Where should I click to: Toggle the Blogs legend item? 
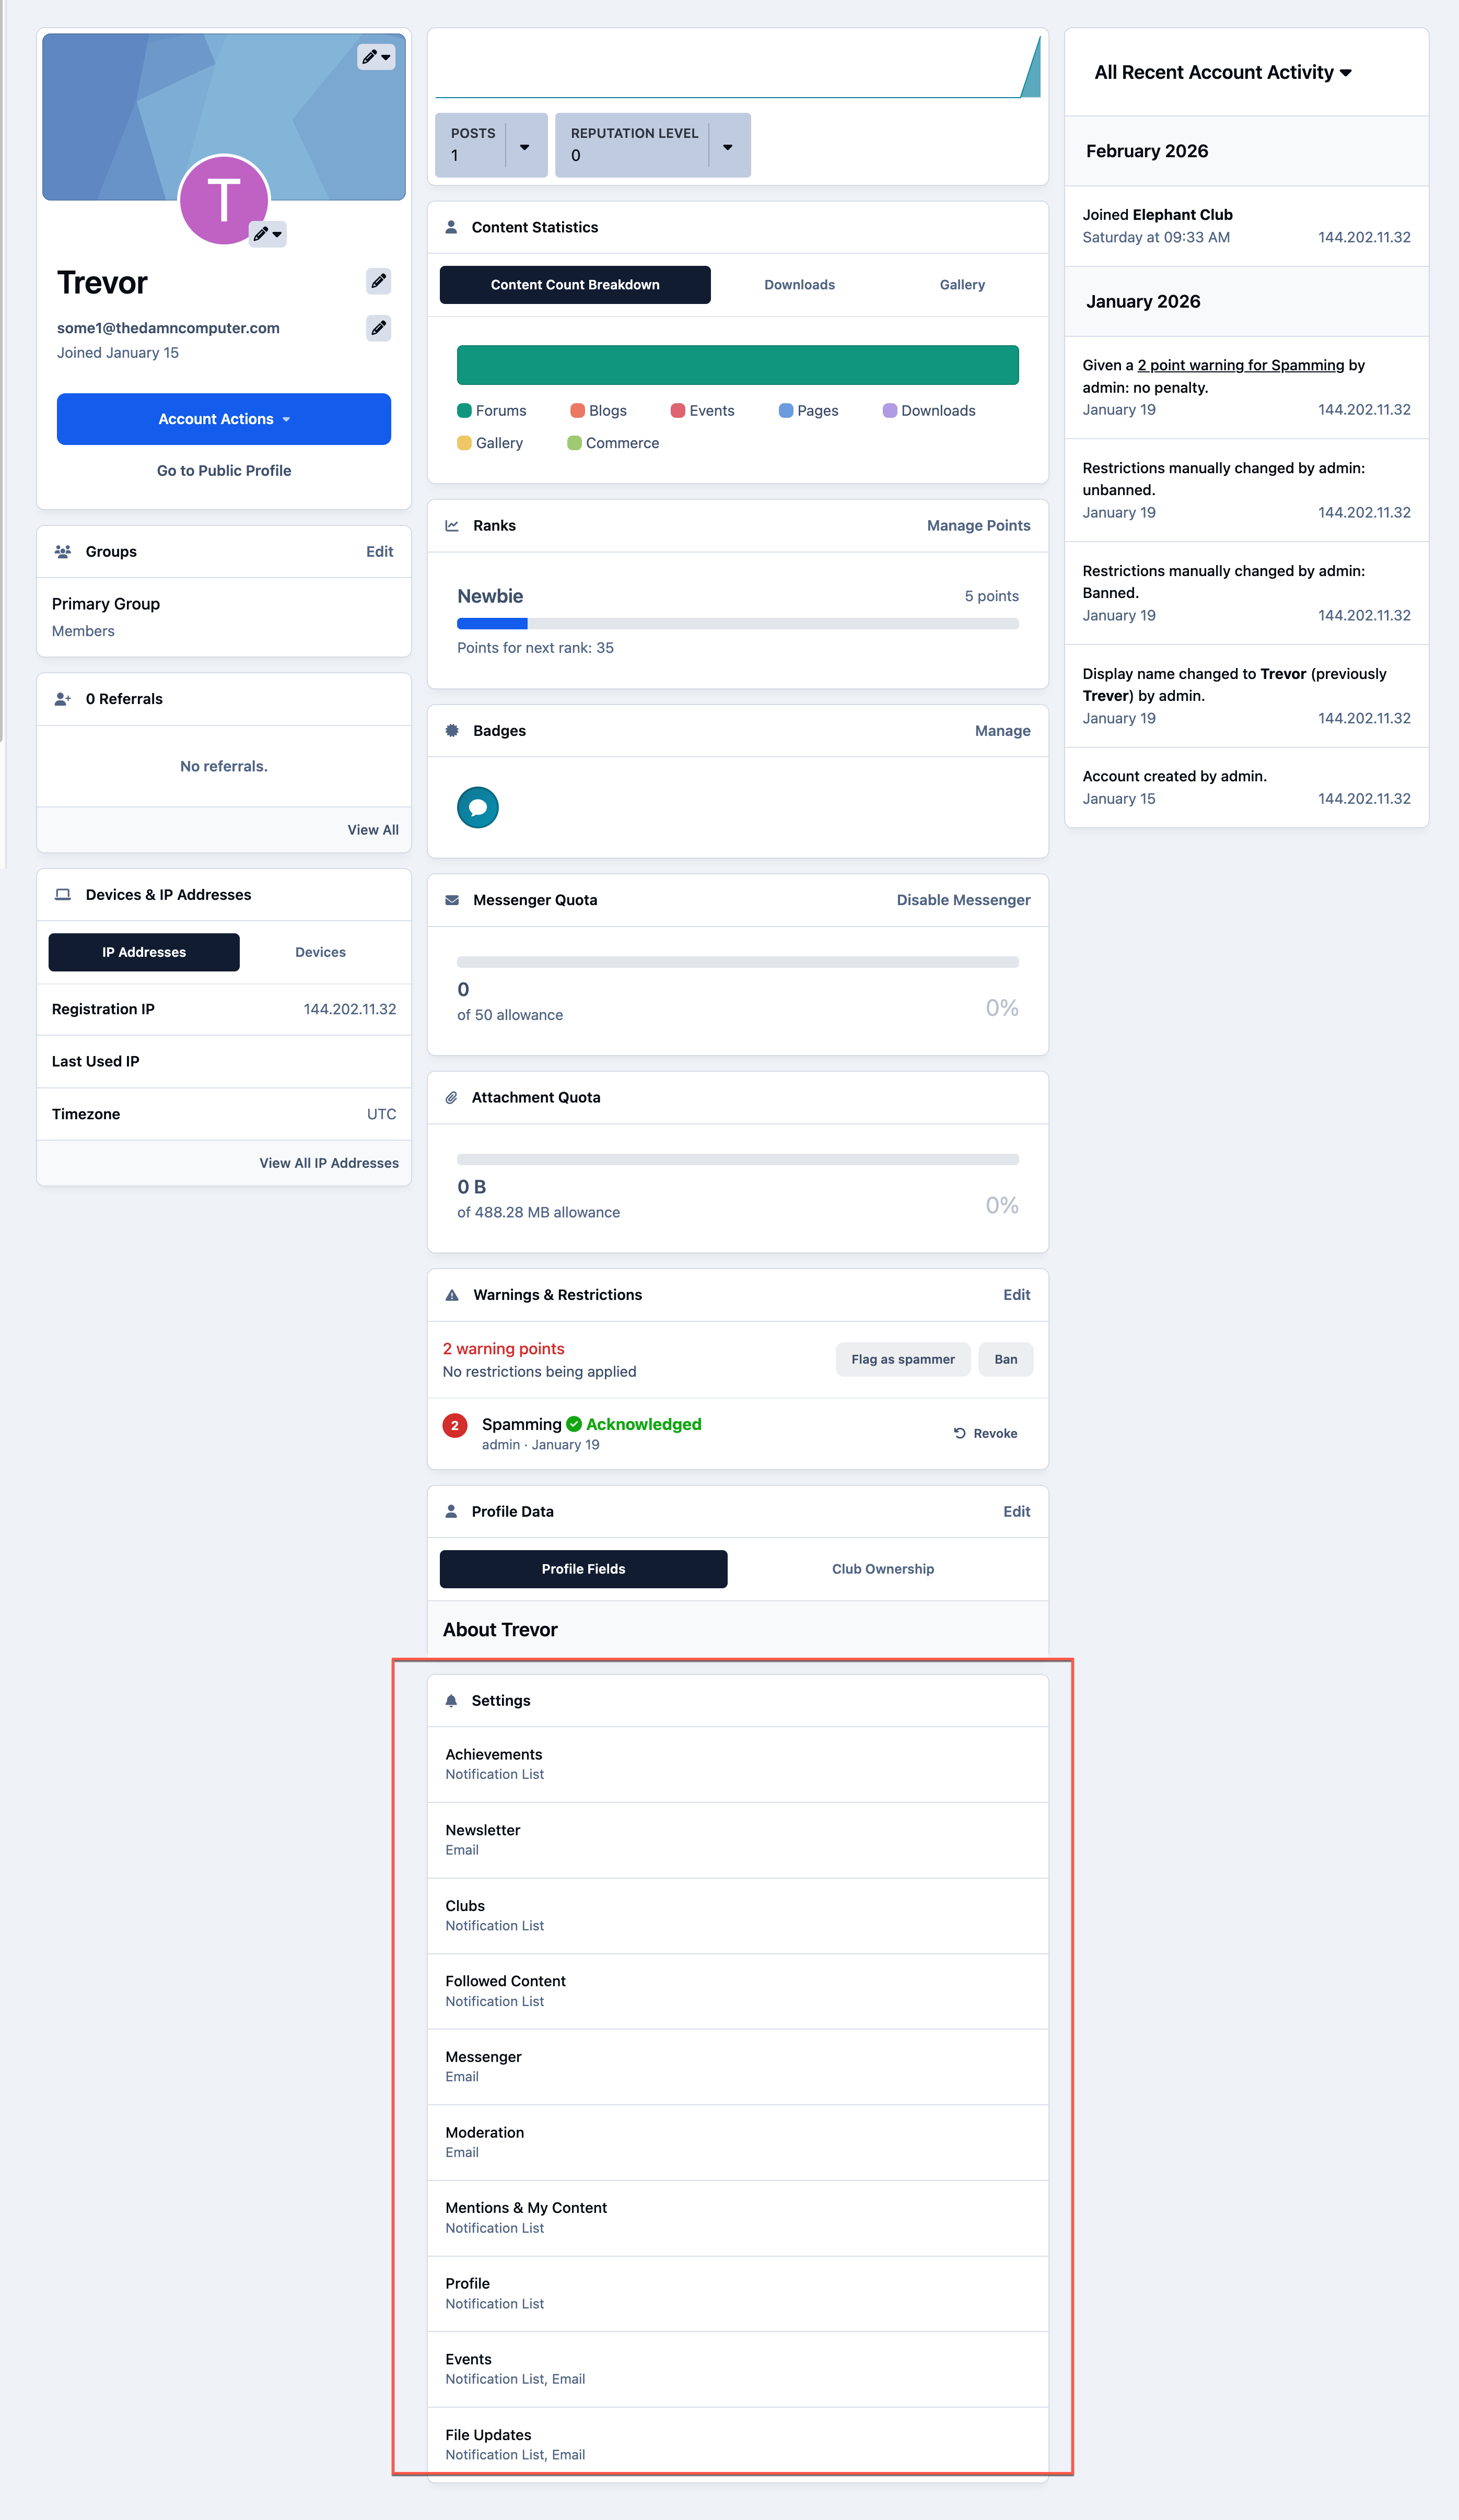point(598,411)
